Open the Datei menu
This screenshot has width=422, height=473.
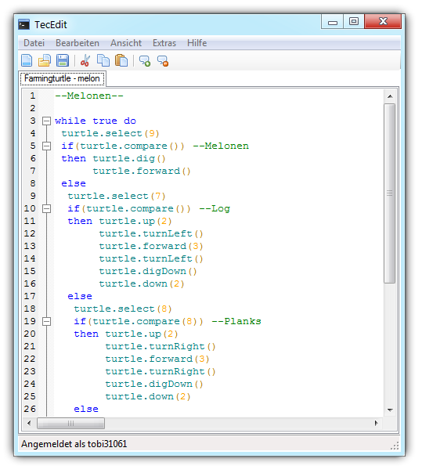click(x=34, y=43)
